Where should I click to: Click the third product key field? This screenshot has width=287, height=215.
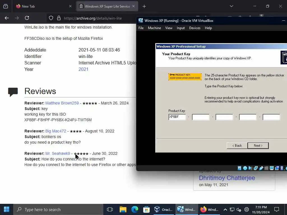224,117
